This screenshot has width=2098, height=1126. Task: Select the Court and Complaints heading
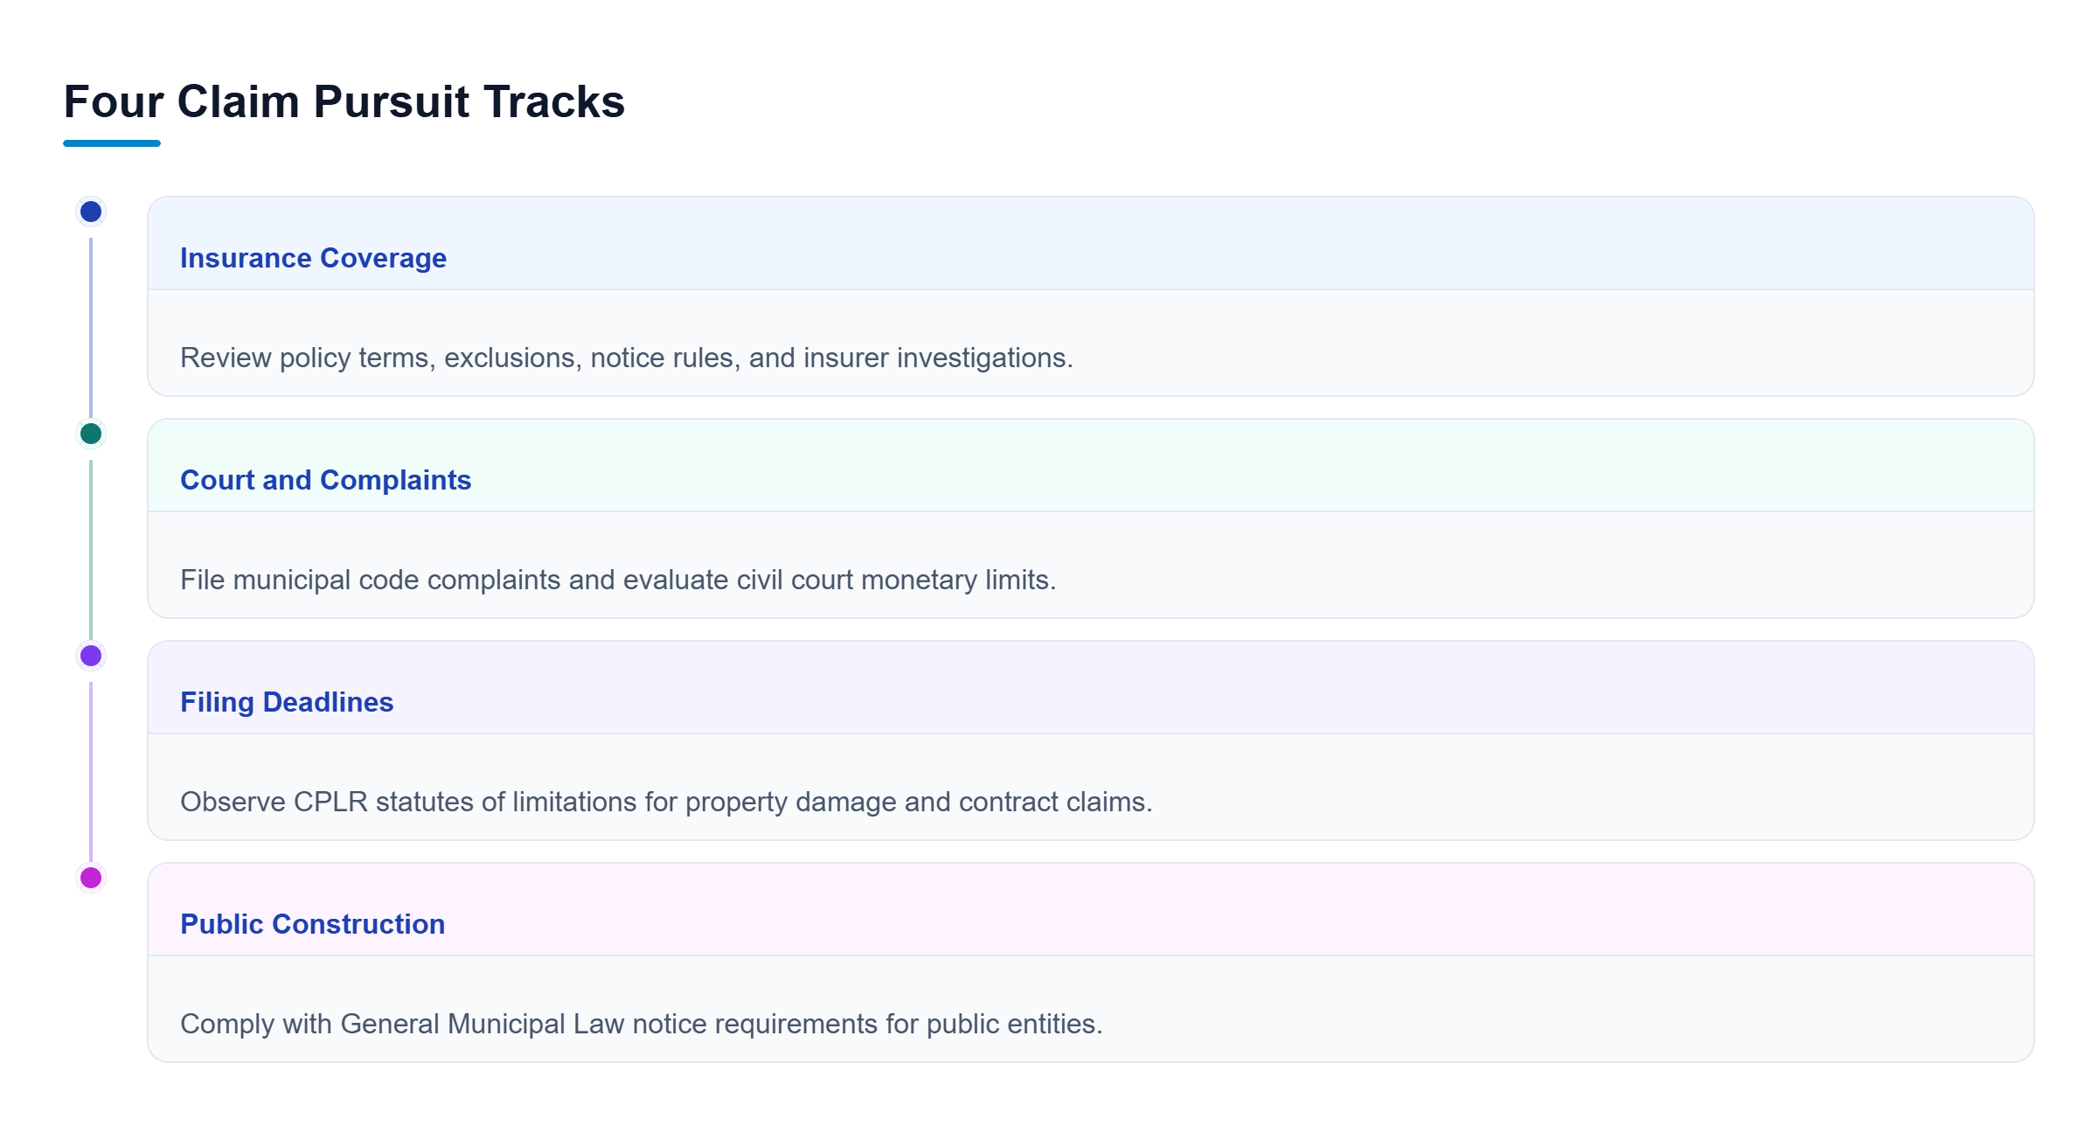click(x=325, y=480)
